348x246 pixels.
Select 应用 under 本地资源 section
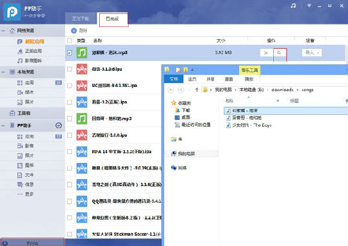tap(29, 82)
